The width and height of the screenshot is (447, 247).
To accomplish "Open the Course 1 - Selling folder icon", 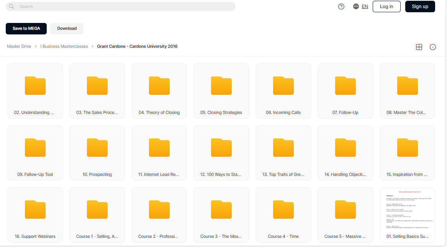I will coord(97,210).
